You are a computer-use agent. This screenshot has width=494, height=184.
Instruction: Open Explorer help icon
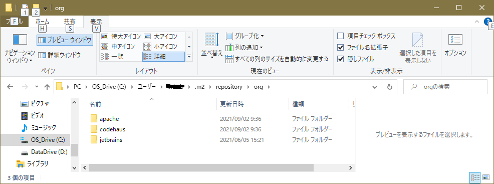pyautogui.click(x=487, y=22)
